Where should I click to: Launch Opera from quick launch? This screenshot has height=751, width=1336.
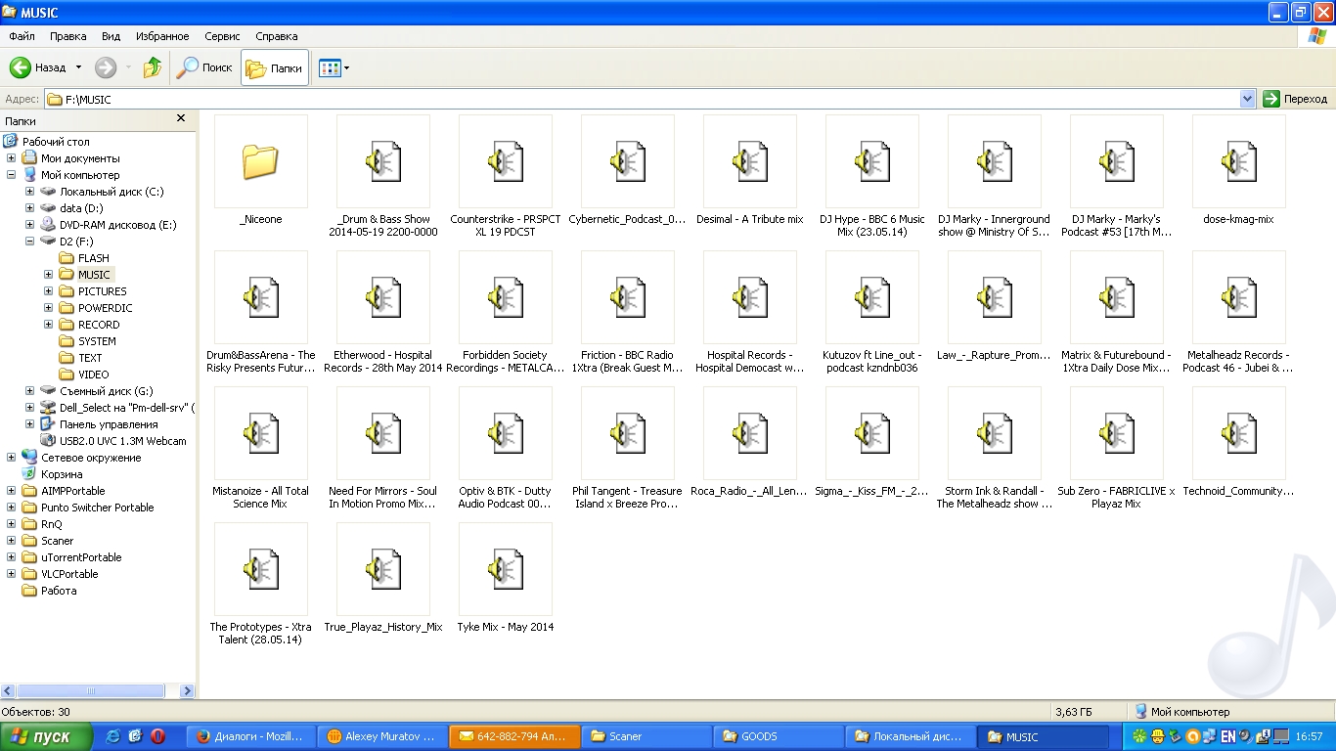coord(157,736)
